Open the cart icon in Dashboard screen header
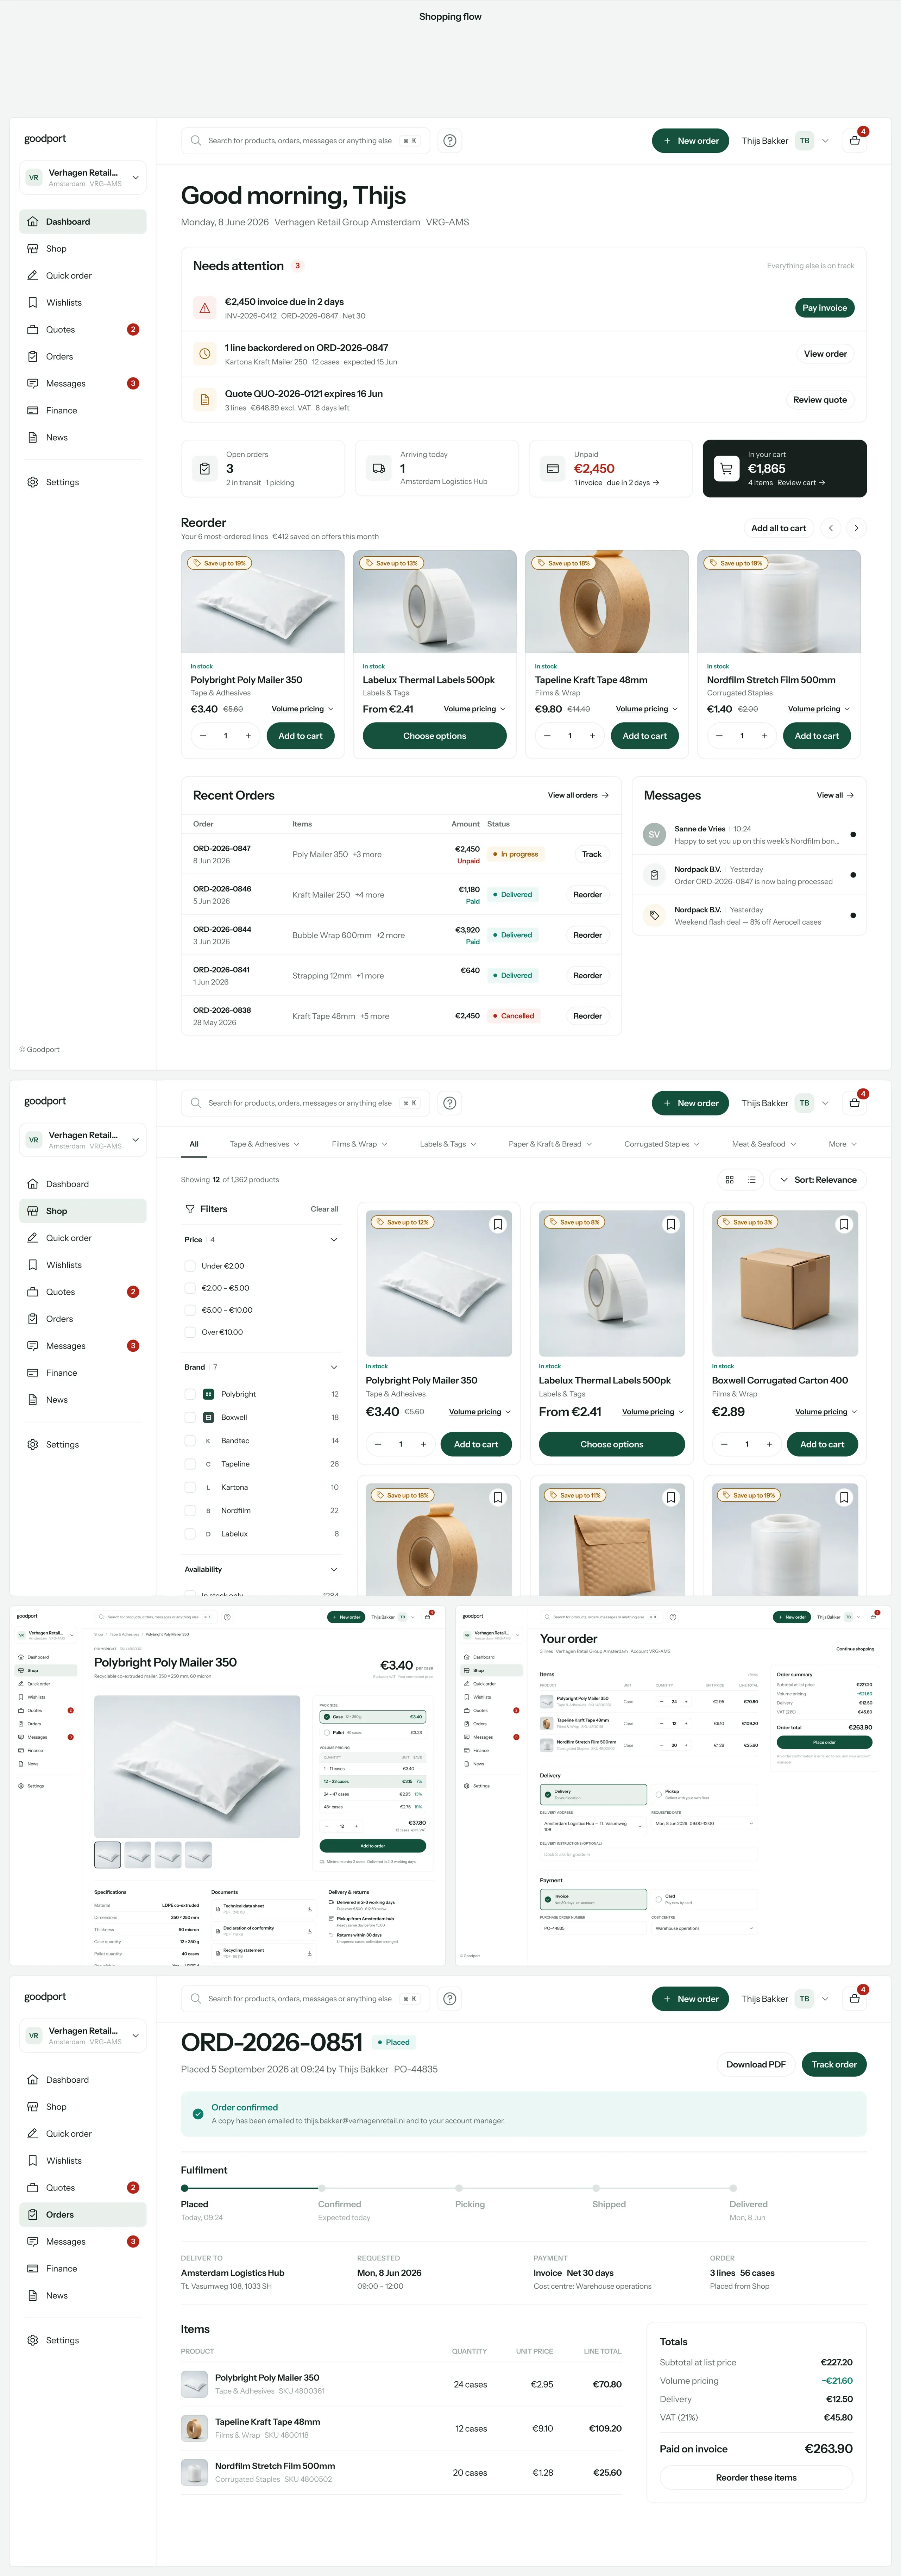 click(855, 141)
